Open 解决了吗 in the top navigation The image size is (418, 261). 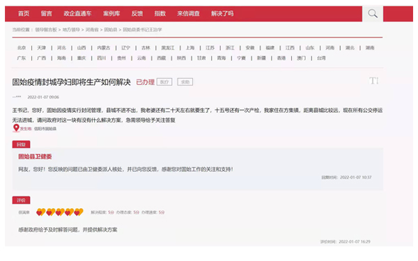pos(222,14)
